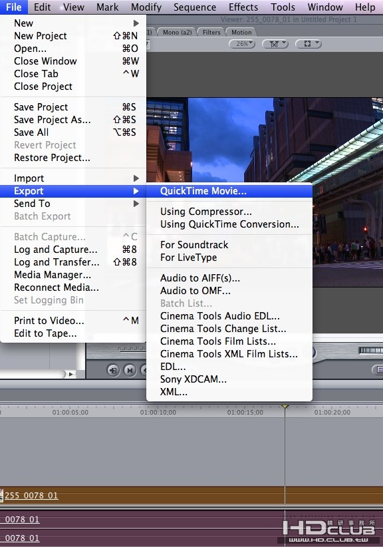Screen dimensions: 383x547
Task: Choose Close Window menu item
Action: click(73, 61)
